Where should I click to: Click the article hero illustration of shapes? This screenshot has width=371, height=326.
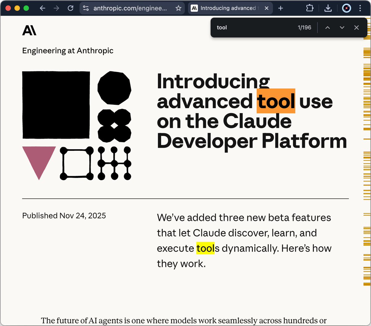pyautogui.click(x=77, y=125)
